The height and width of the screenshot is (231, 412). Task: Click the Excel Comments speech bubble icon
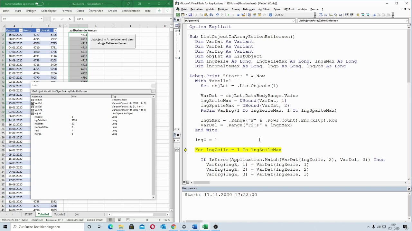pyautogui.click(x=168, y=11)
